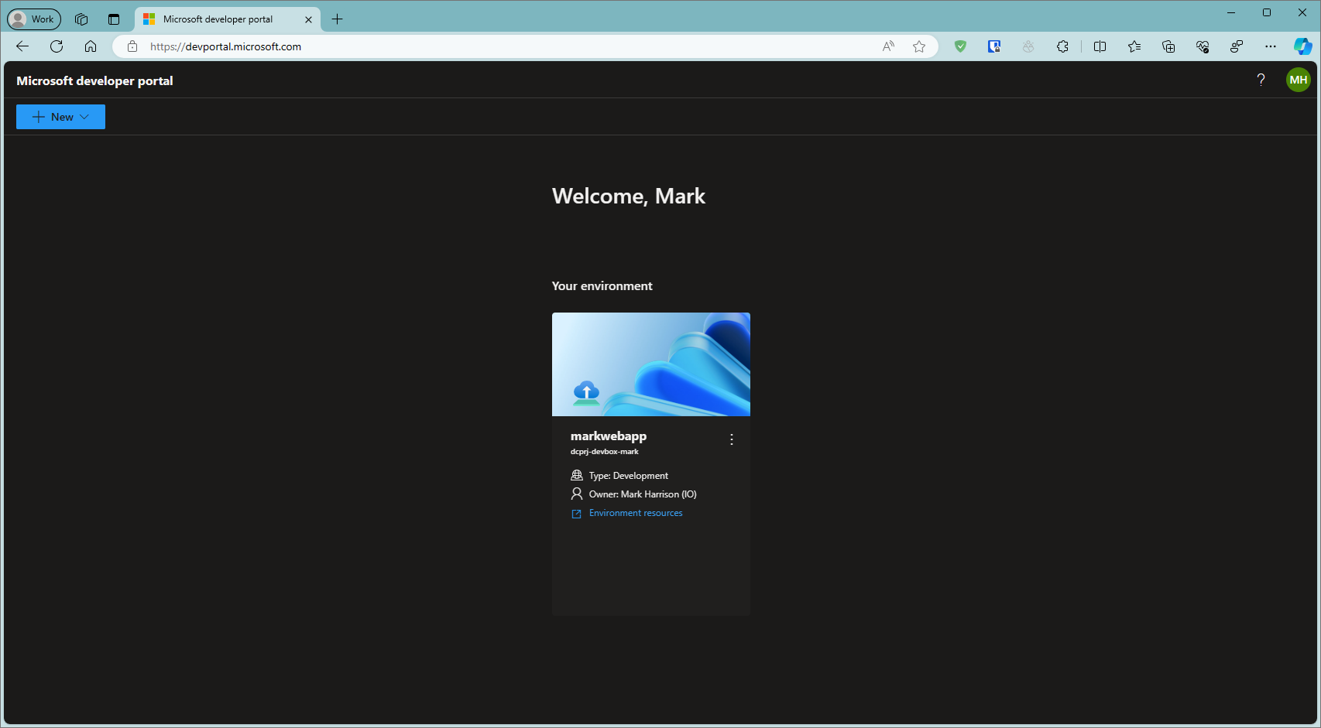Screen dimensions: 1321x728
Task: Click the browser back arrow
Action: coord(22,46)
